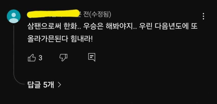217x104 pixels.
Task: Click the like count number 3
Action: (40, 58)
